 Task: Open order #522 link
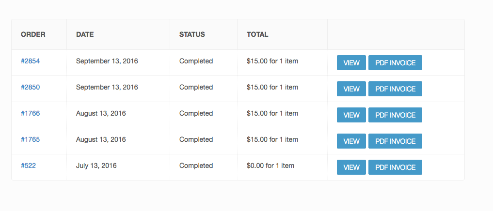pyautogui.click(x=28, y=166)
